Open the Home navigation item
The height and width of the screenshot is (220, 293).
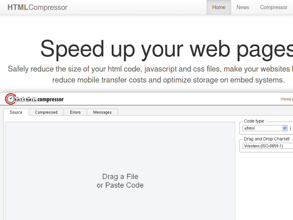pos(219,7)
